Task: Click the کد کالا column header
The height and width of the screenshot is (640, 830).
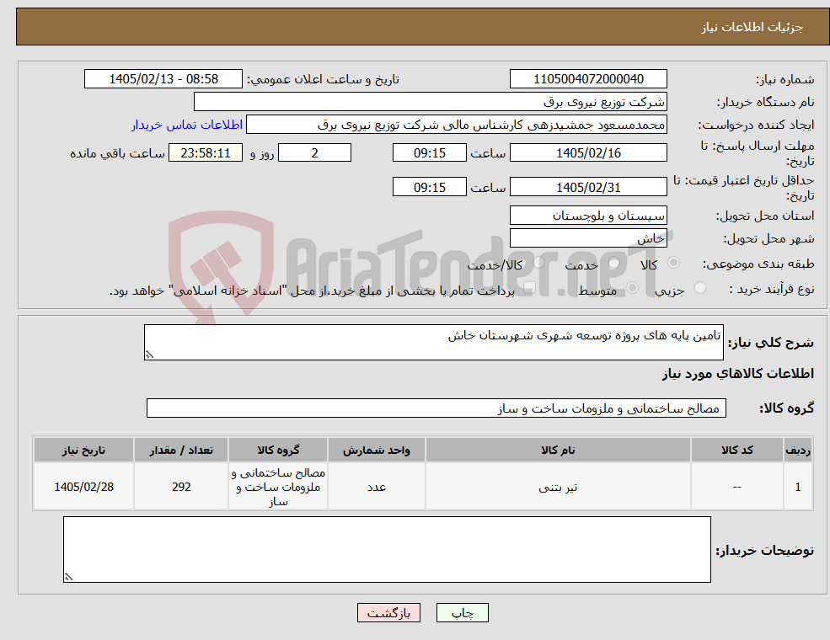Action: click(736, 451)
